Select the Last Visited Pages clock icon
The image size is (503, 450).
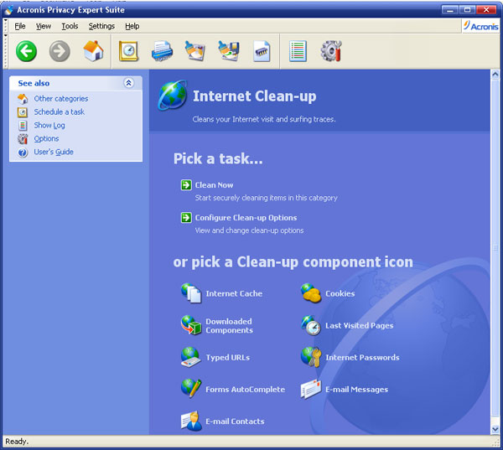(x=311, y=325)
